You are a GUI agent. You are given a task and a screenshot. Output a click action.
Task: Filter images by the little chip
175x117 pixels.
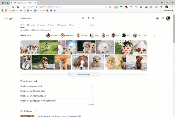point(116,35)
